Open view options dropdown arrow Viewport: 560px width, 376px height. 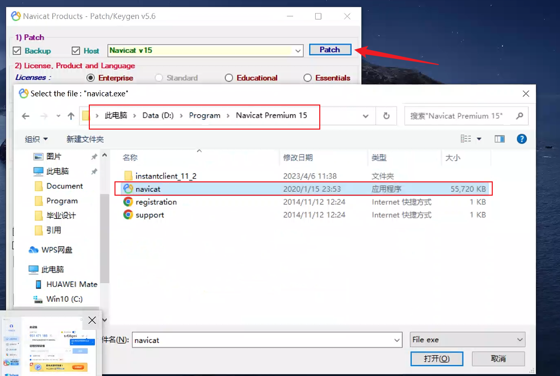point(479,139)
